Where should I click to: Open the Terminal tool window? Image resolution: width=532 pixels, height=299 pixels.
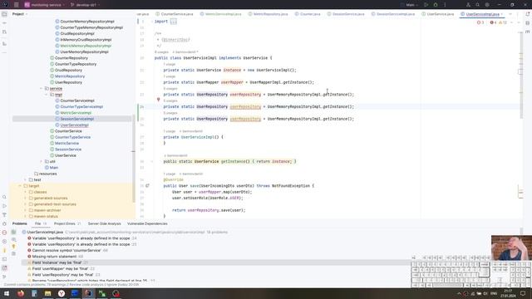pos(4,259)
